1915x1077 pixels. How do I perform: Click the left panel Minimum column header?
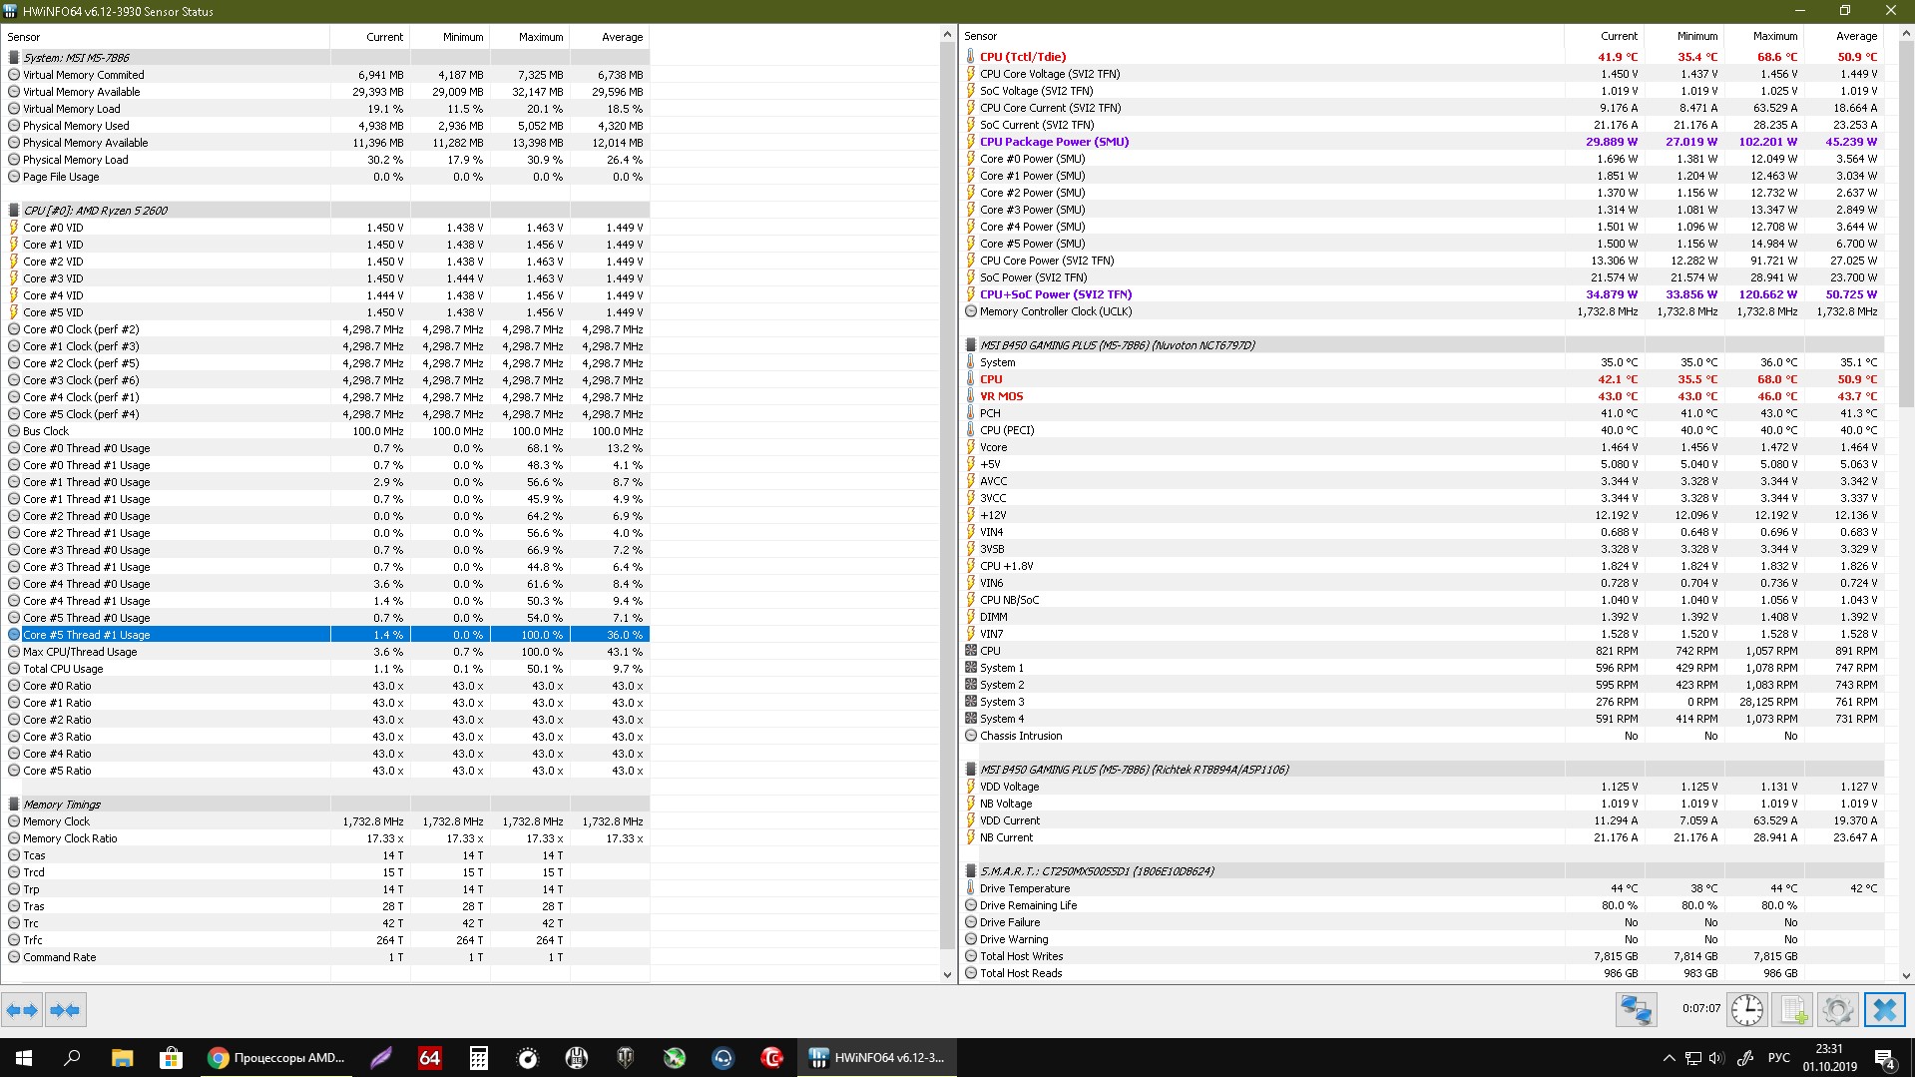pyautogui.click(x=450, y=37)
